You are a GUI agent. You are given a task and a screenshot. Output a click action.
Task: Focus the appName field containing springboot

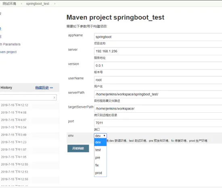158,37
